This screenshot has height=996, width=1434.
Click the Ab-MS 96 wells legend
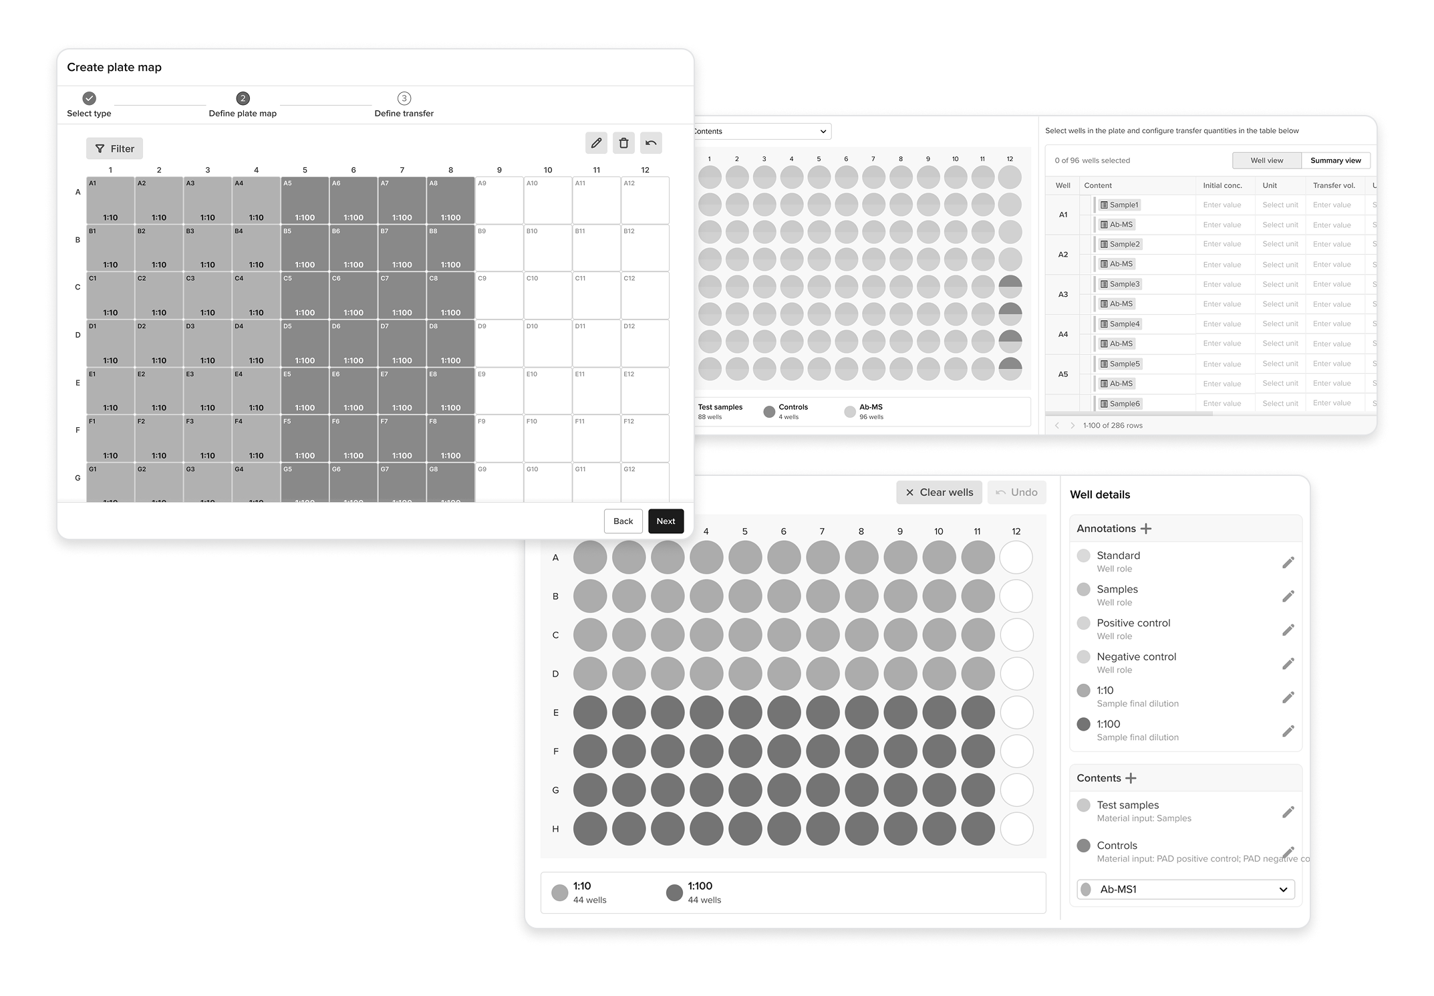864,412
